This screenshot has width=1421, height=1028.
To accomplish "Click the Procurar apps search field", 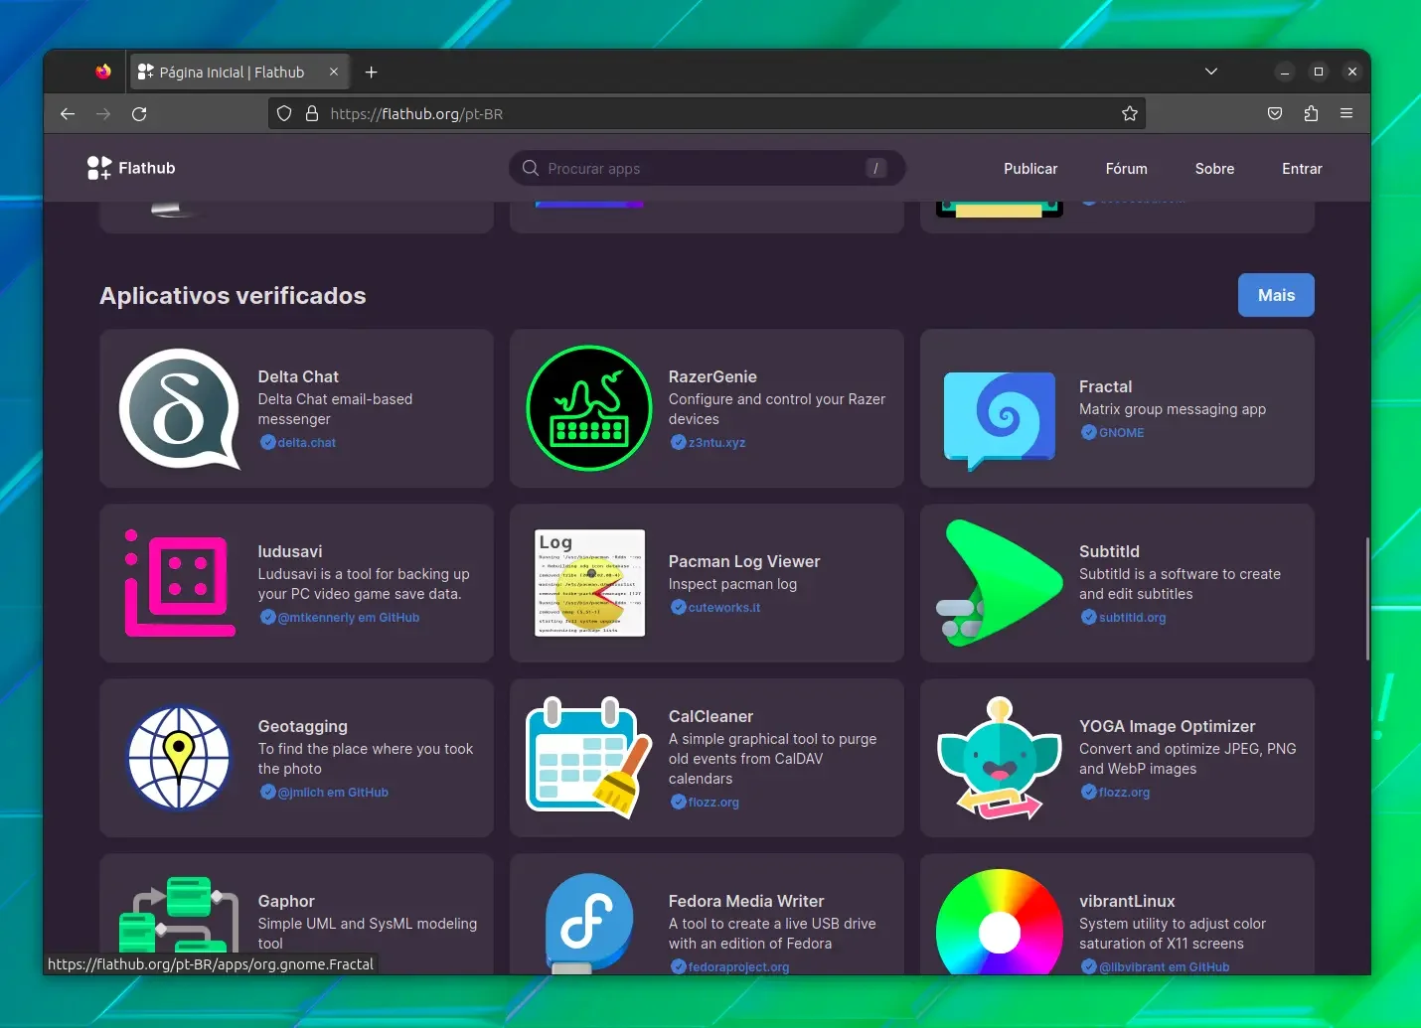I will [708, 169].
